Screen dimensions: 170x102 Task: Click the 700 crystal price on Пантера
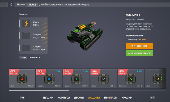click(139, 71)
